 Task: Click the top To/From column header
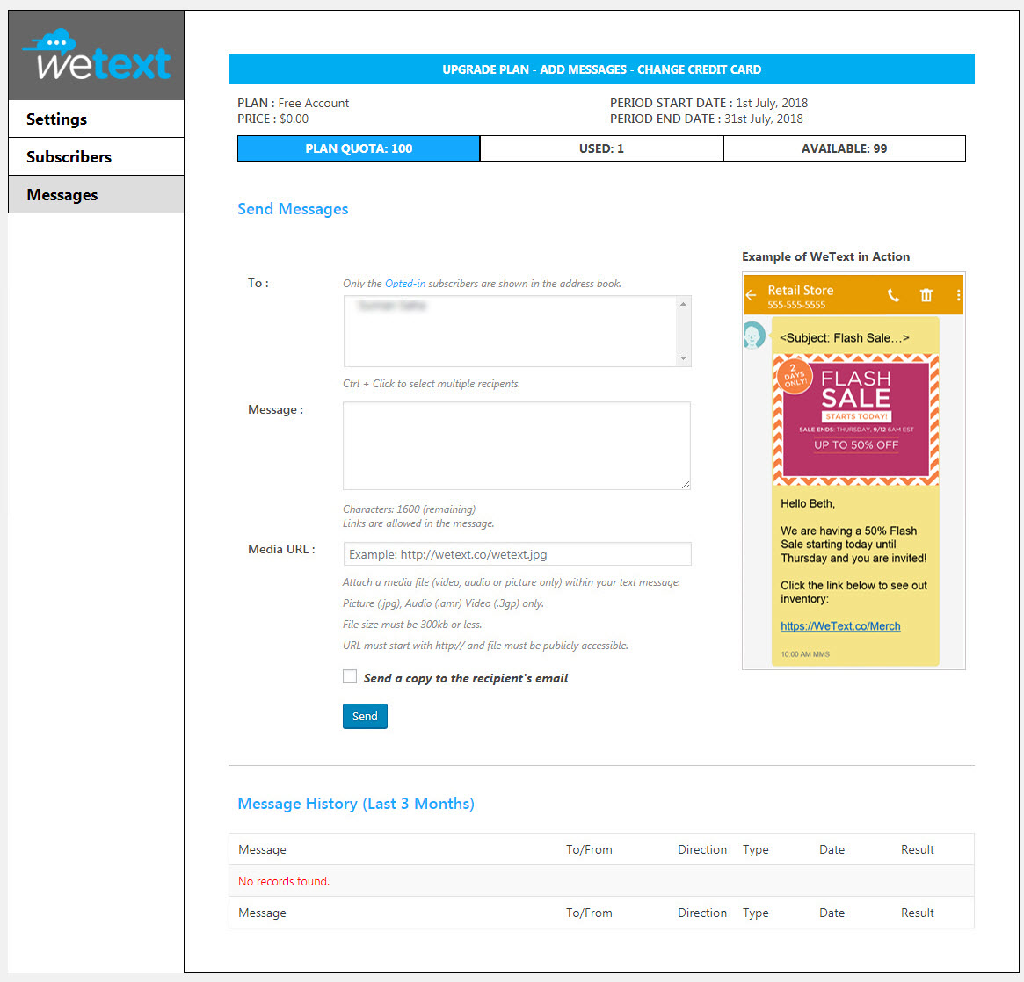[589, 849]
